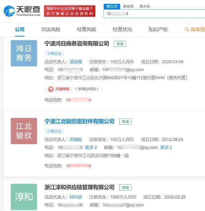Select the 查关系 search tab
The height and width of the screenshot is (211, 205).
click(145, 6)
